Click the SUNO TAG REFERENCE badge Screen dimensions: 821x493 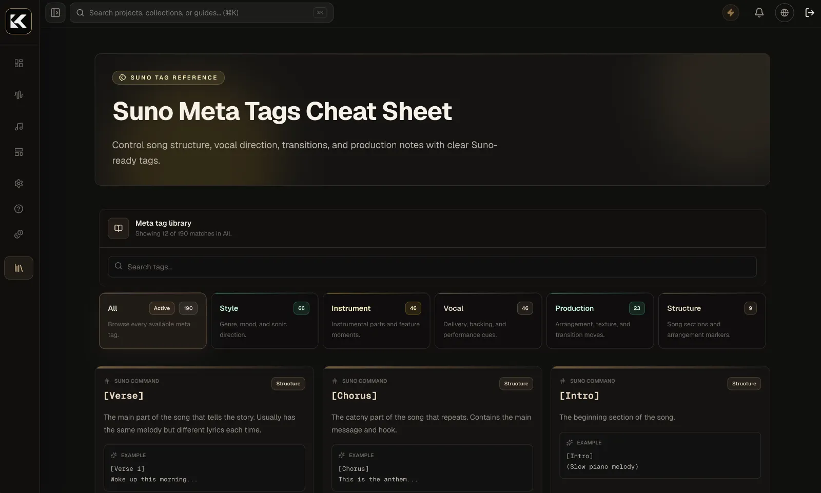[168, 77]
